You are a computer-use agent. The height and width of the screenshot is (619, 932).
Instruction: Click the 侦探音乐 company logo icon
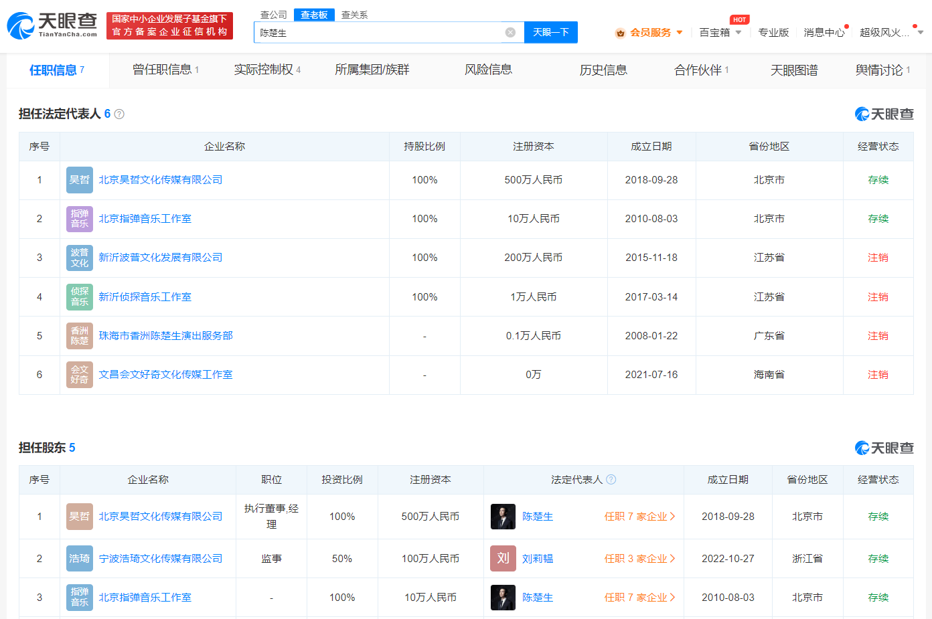(80, 297)
